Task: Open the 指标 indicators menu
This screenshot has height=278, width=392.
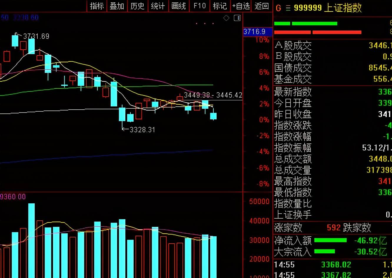Action: (x=97, y=6)
